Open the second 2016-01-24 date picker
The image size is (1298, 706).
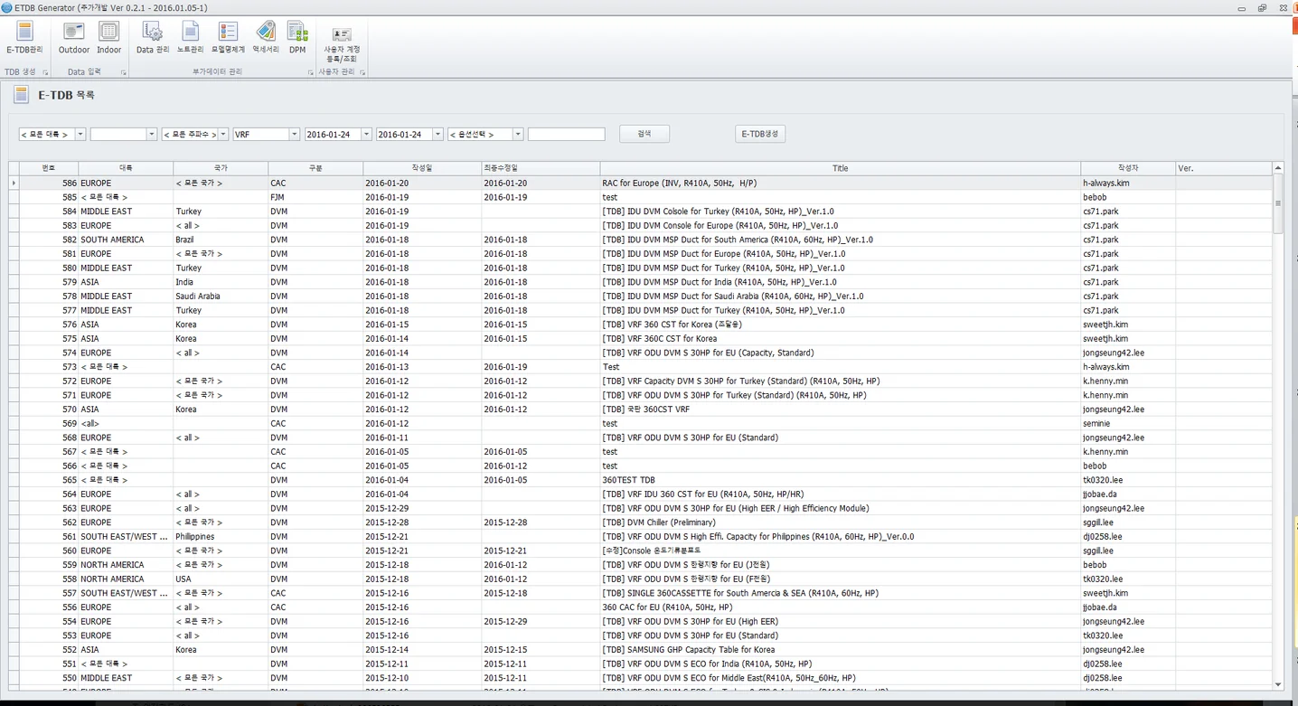coord(437,134)
